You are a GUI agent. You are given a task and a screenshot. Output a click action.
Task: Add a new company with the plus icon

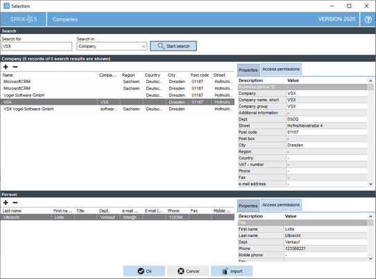click(x=6, y=67)
